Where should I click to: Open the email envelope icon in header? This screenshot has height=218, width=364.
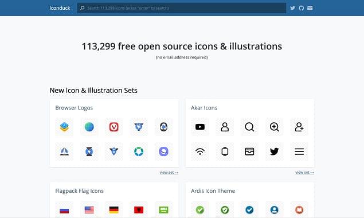(310, 8)
